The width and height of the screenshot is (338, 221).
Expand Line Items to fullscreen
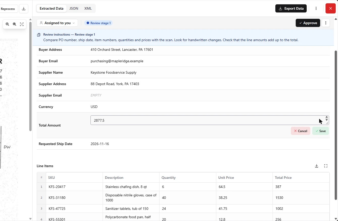(326, 166)
